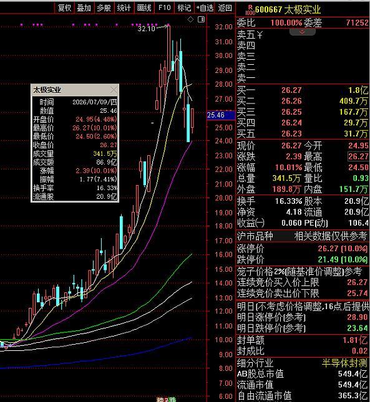Add stock via +自选 button
The width and height of the screenshot is (370, 402).
pyautogui.click(x=205, y=8)
